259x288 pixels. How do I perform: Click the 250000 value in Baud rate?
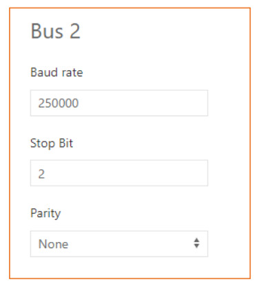59,103
